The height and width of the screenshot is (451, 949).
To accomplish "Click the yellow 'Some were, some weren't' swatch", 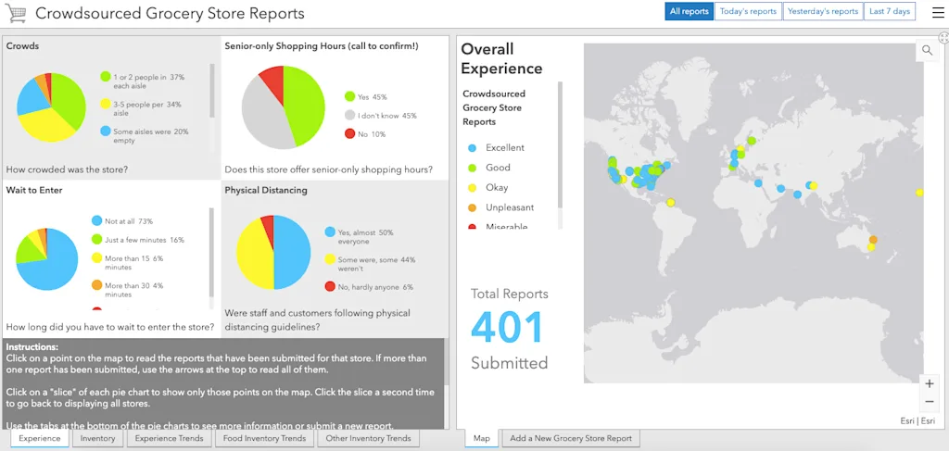I will 330,258.
